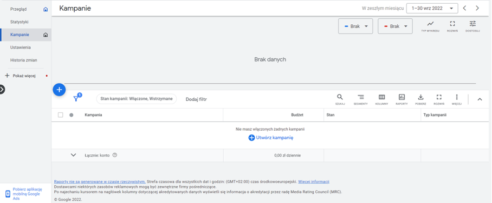Open the Więcej three-dot menu

(x=457, y=97)
